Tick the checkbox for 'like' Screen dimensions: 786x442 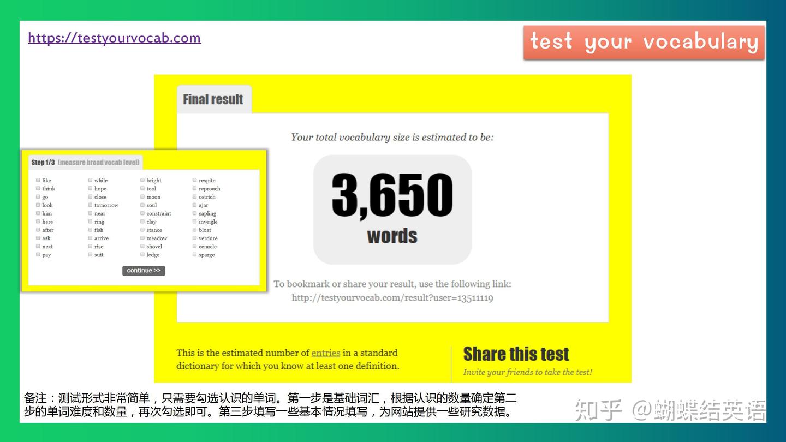(x=38, y=180)
